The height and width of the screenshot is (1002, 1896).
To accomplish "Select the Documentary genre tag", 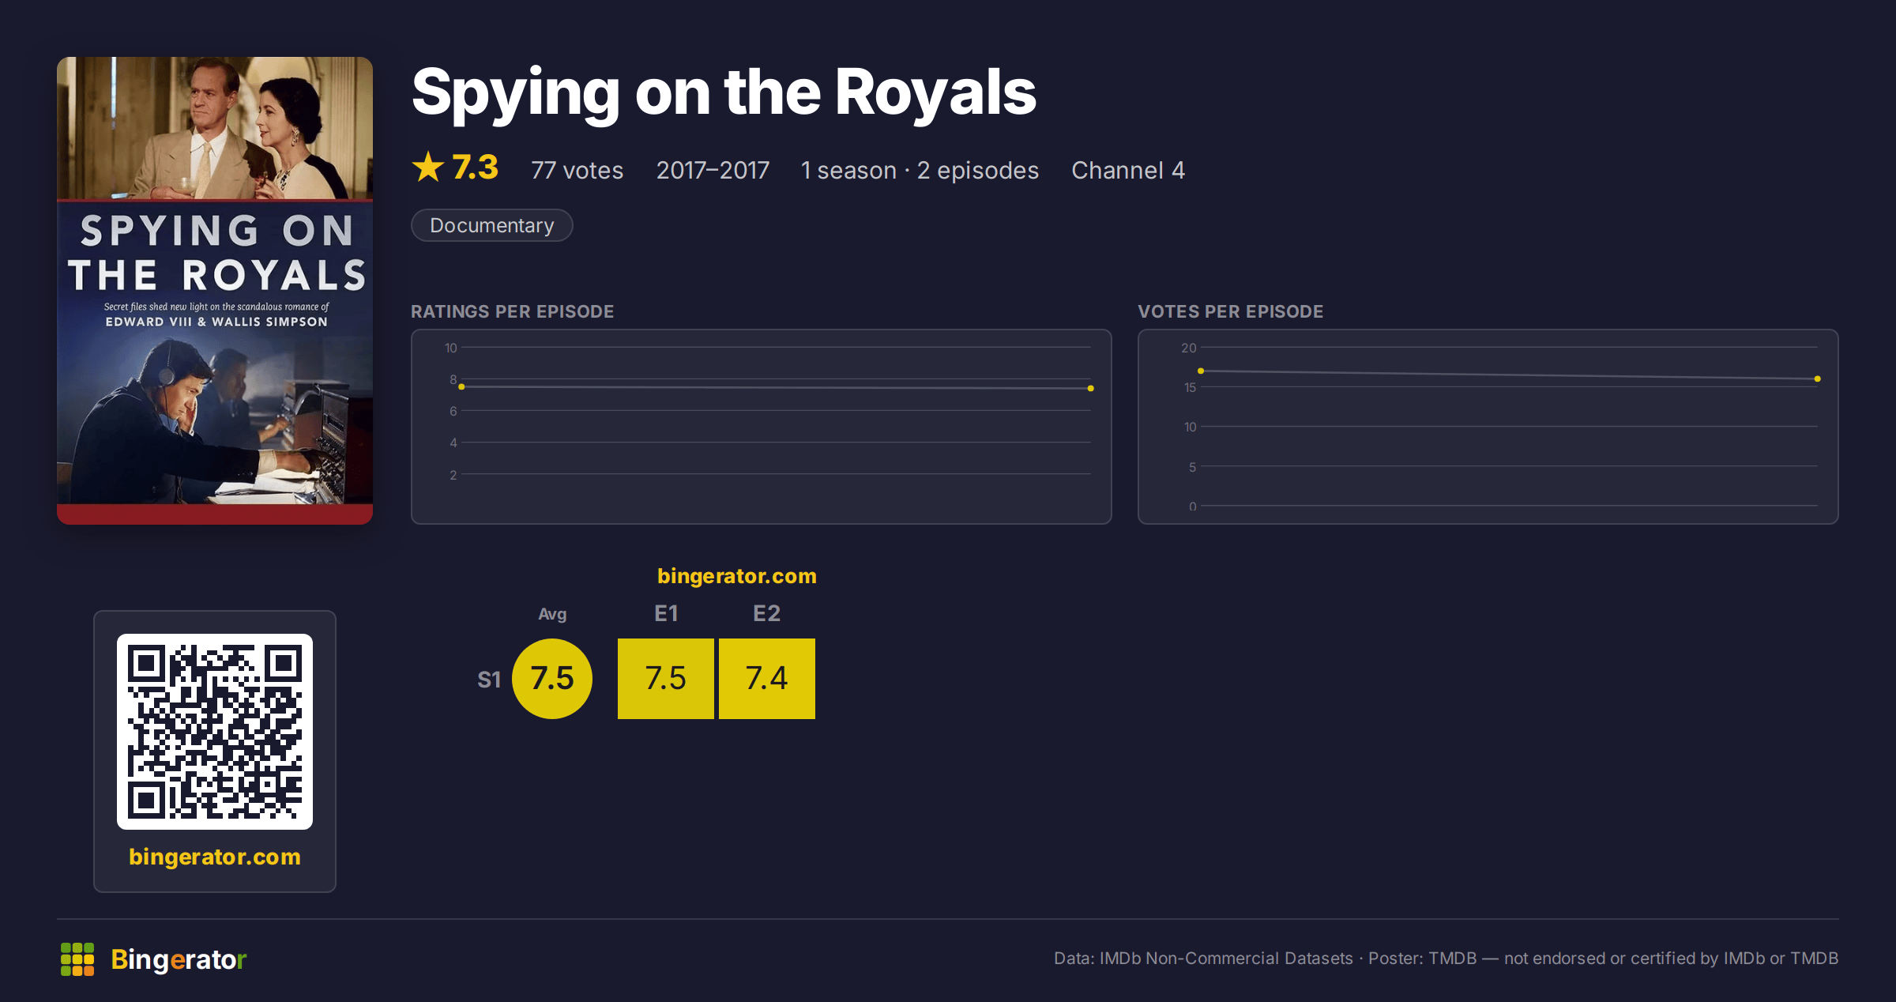I will pos(491,225).
